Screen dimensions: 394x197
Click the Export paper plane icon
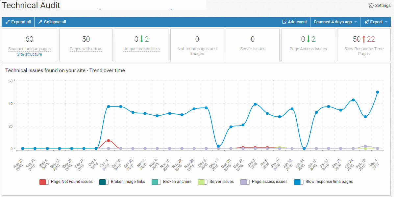tap(366, 22)
